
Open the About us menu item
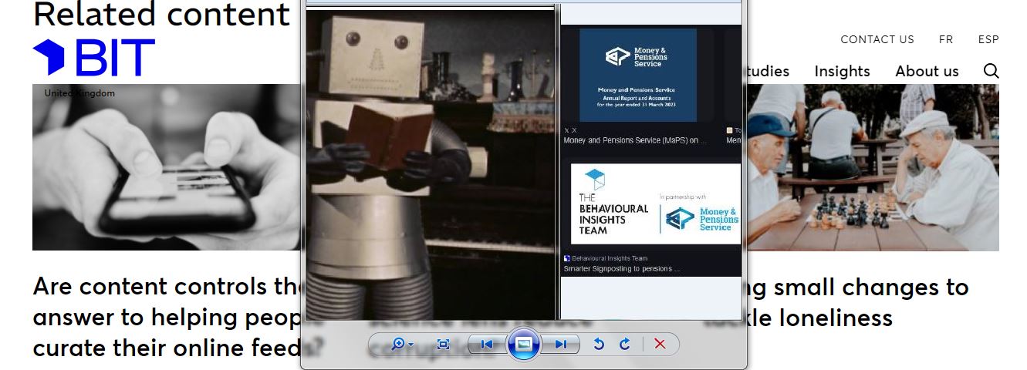point(927,71)
